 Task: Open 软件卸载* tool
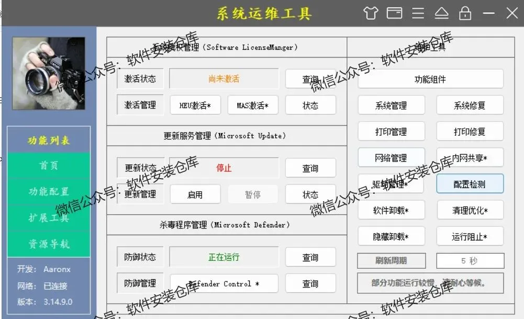(392, 210)
